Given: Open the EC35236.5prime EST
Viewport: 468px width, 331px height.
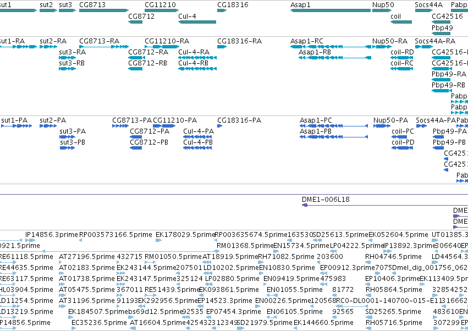Looking at the screenshot, I should pos(74,328).
